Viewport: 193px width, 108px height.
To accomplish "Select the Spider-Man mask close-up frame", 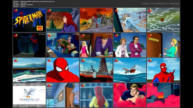I will click(63, 70).
